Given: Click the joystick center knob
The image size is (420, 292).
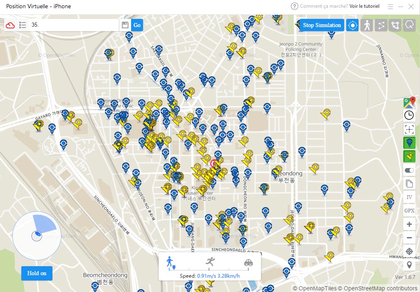Looking at the screenshot, I should coord(37,236).
